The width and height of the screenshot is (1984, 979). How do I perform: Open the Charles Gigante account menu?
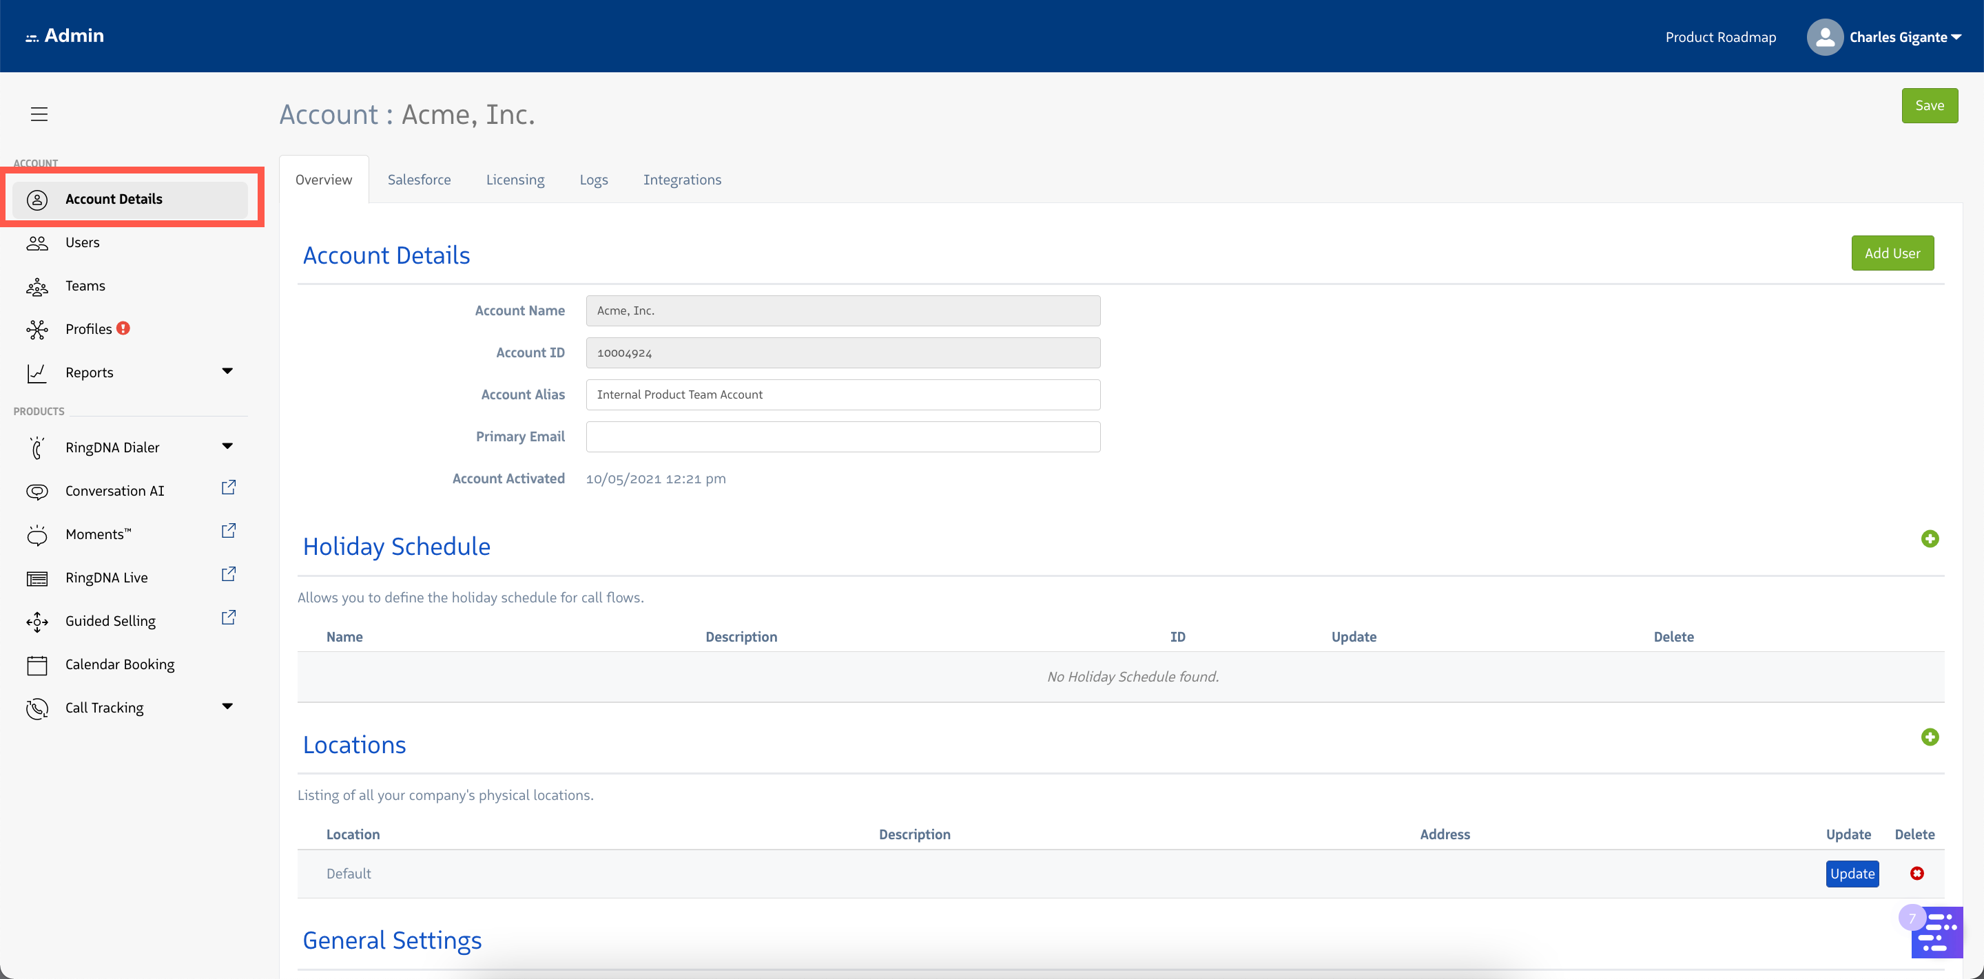[1886, 36]
